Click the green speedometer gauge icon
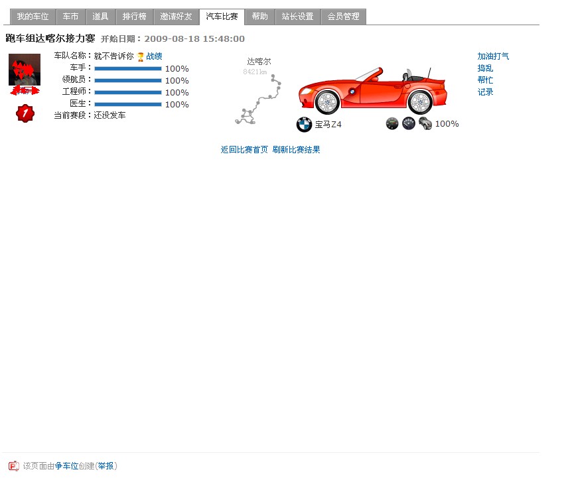Viewport: 570px width, 484px height. pyautogui.click(x=392, y=123)
